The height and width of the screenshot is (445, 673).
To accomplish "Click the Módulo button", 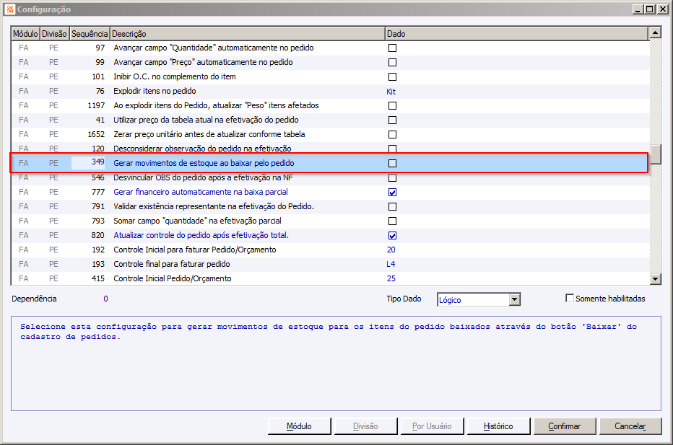I will click(x=299, y=426).
